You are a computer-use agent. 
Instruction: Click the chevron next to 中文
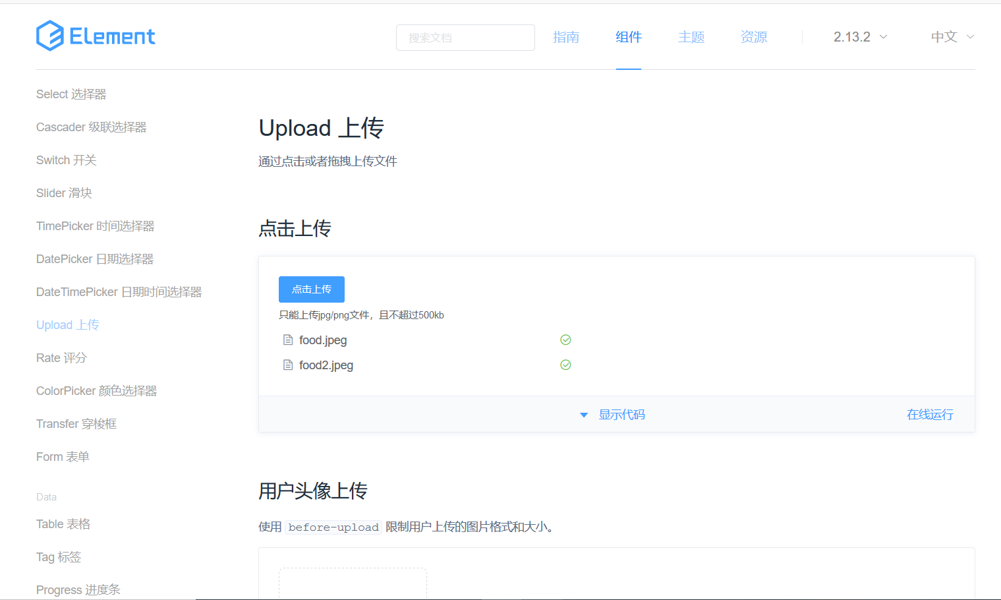970,37
